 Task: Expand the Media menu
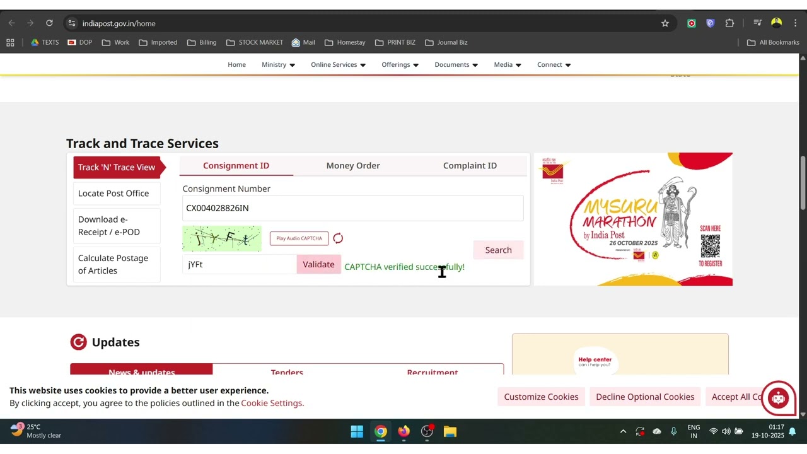pos(507,65)
